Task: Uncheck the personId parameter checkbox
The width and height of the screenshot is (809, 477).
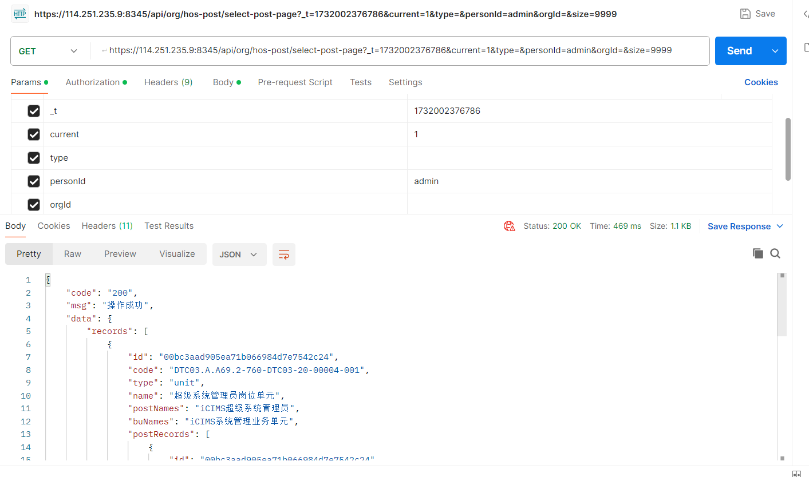Action: tap(34, 181)
